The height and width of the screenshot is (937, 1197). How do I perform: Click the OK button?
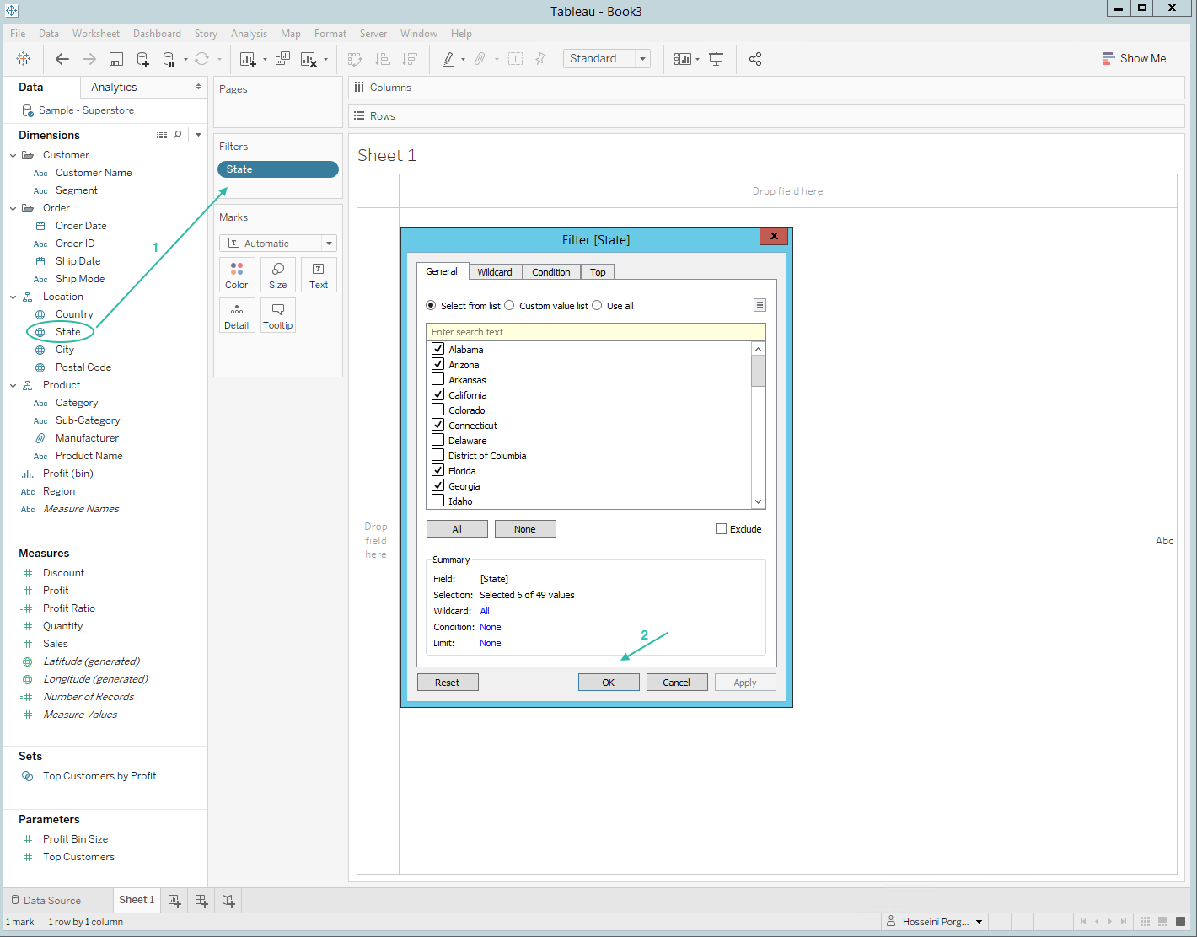pyautogui.click(x=609, y=683)
